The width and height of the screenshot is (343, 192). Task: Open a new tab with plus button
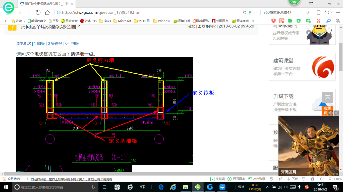point(80,4)
